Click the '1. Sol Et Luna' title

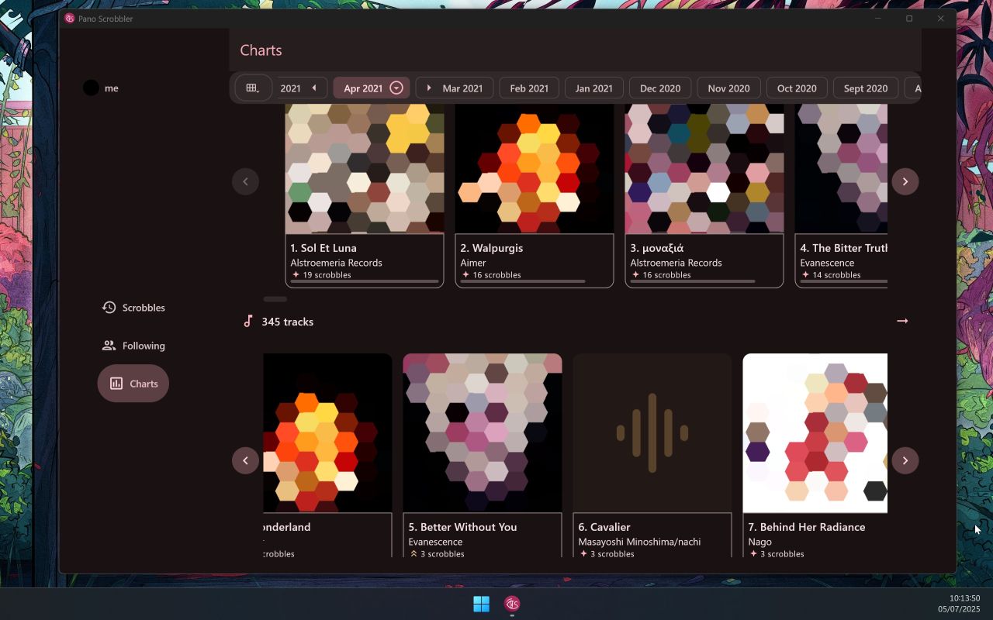324,248
